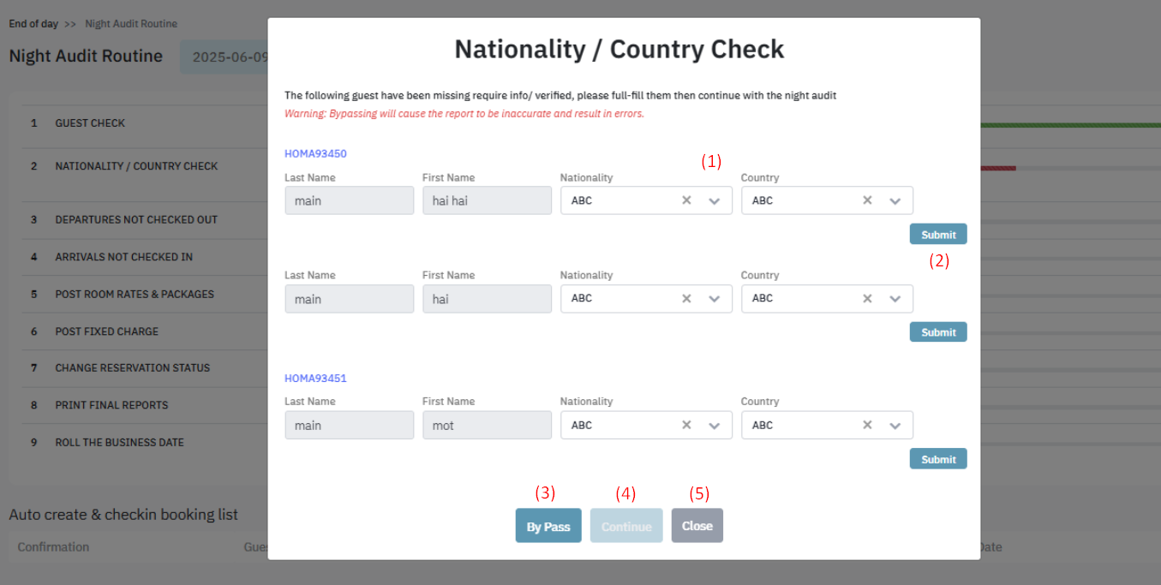Expand Nationality dropdown arrow for guest "hai hai"
This screenshot has height=585, width=1161.
tap(715, 201)
